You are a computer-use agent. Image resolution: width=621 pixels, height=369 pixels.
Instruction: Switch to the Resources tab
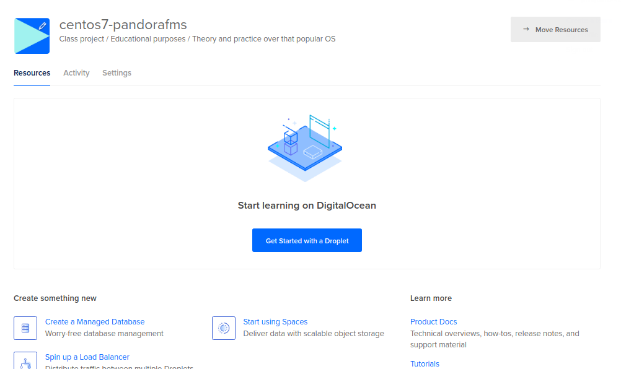[x=32, y=73]
